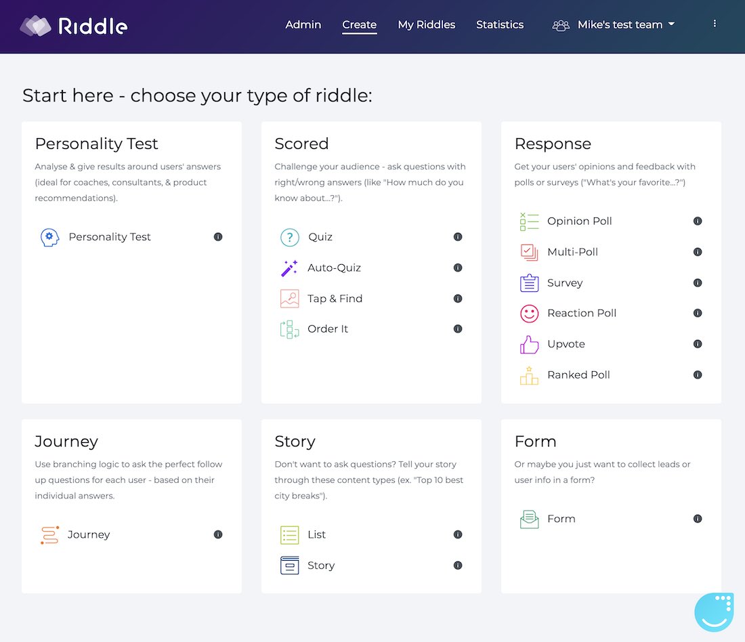The width and height of the screenshot is (745, 642).
Task: Show info for Upvote
Action: click(x=698, y=344)
